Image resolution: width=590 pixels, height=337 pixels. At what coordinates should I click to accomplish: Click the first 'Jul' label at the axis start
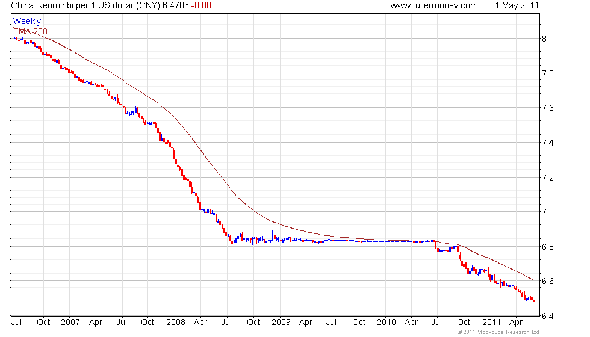[17, 323]
